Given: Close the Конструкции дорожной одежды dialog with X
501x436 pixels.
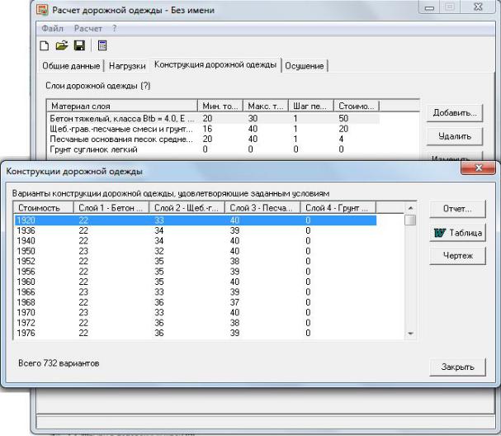Looking at the screenshot, I should click(x=478, y=169).
